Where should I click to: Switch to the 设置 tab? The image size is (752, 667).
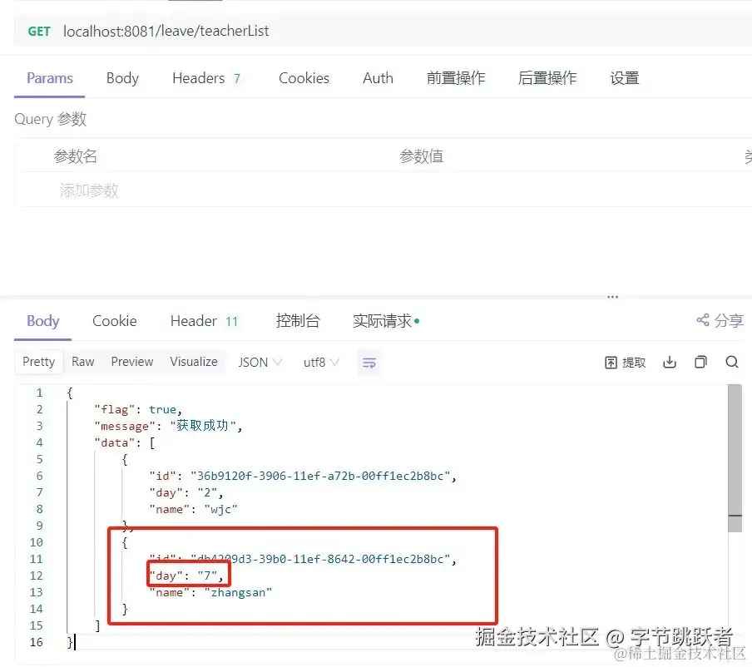coord(624,77)
